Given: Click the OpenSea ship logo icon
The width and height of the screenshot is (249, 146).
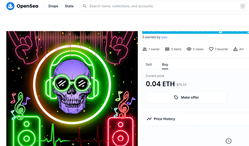Looking at the screenshot, I should pos(11,6).
